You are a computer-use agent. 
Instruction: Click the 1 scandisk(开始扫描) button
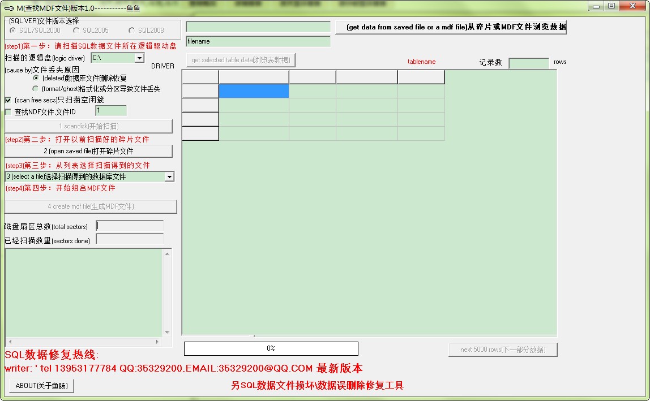91,126
